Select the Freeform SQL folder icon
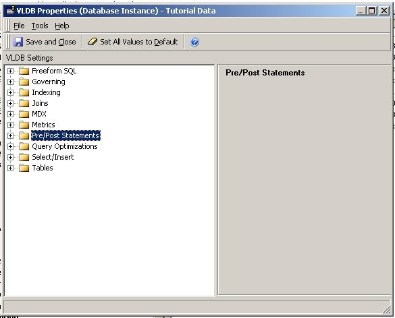Screen dimensions: 395x318 [24, 71]
